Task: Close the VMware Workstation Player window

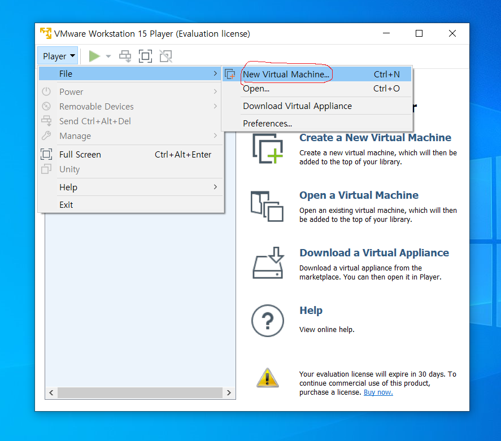Action: click(x=452, y=33)
